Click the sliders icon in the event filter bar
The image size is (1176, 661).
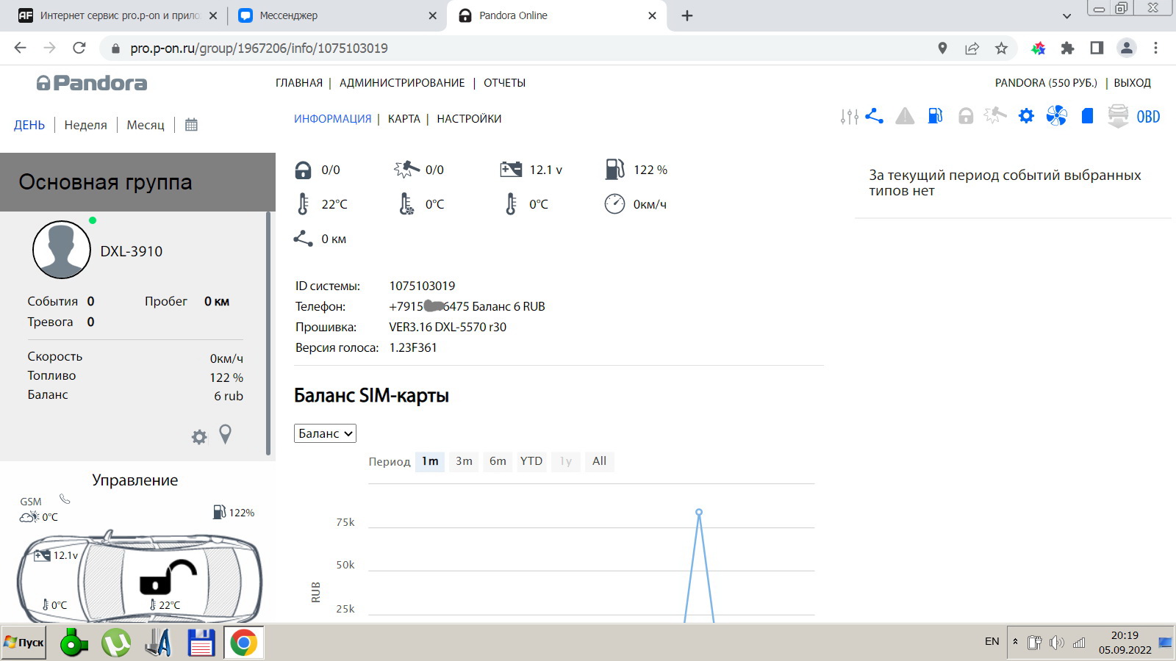(x=849, y=116)
